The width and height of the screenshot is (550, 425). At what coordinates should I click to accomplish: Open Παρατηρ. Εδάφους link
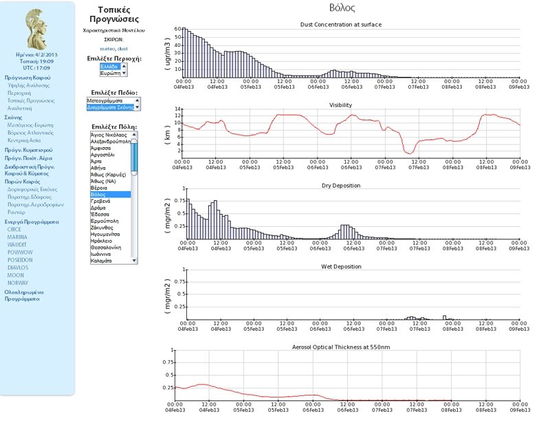[30, 197]
